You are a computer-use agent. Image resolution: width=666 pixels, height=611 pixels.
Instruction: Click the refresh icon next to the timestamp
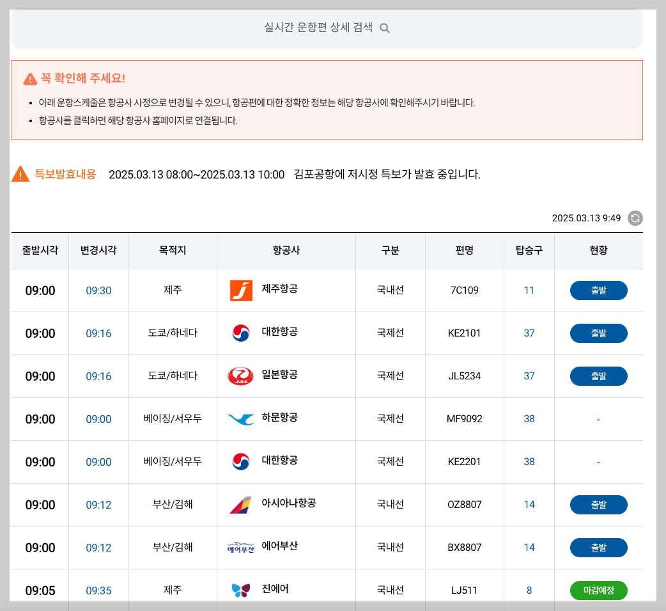click(x=634, y=218)
